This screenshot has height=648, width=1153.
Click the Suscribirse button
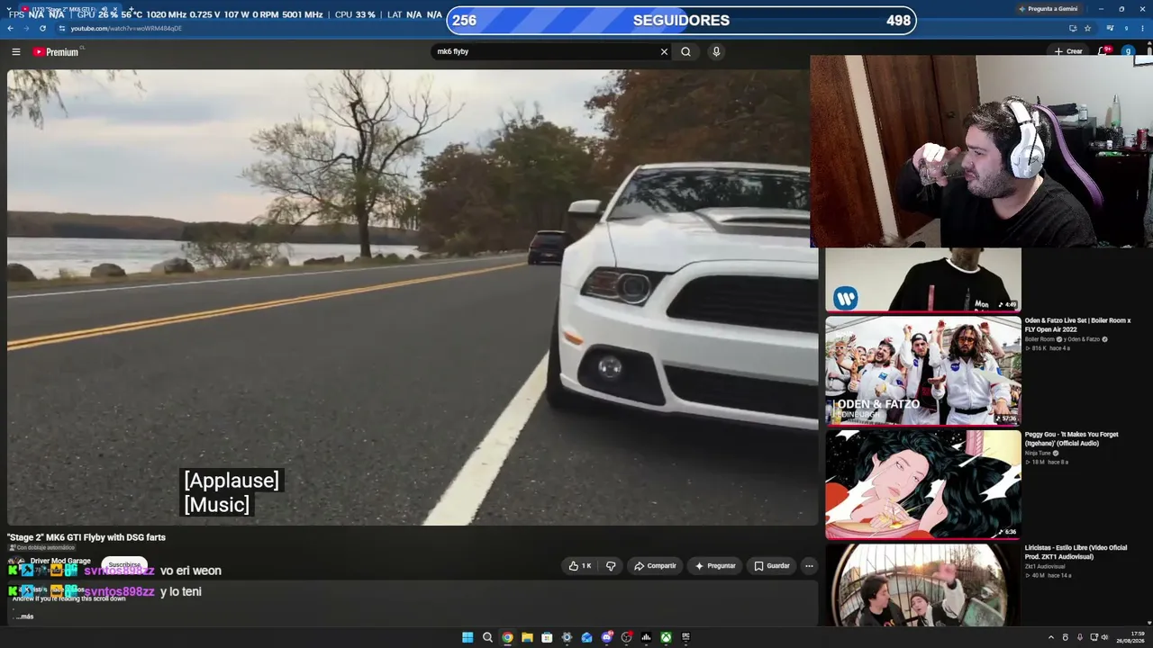point(124,565)
